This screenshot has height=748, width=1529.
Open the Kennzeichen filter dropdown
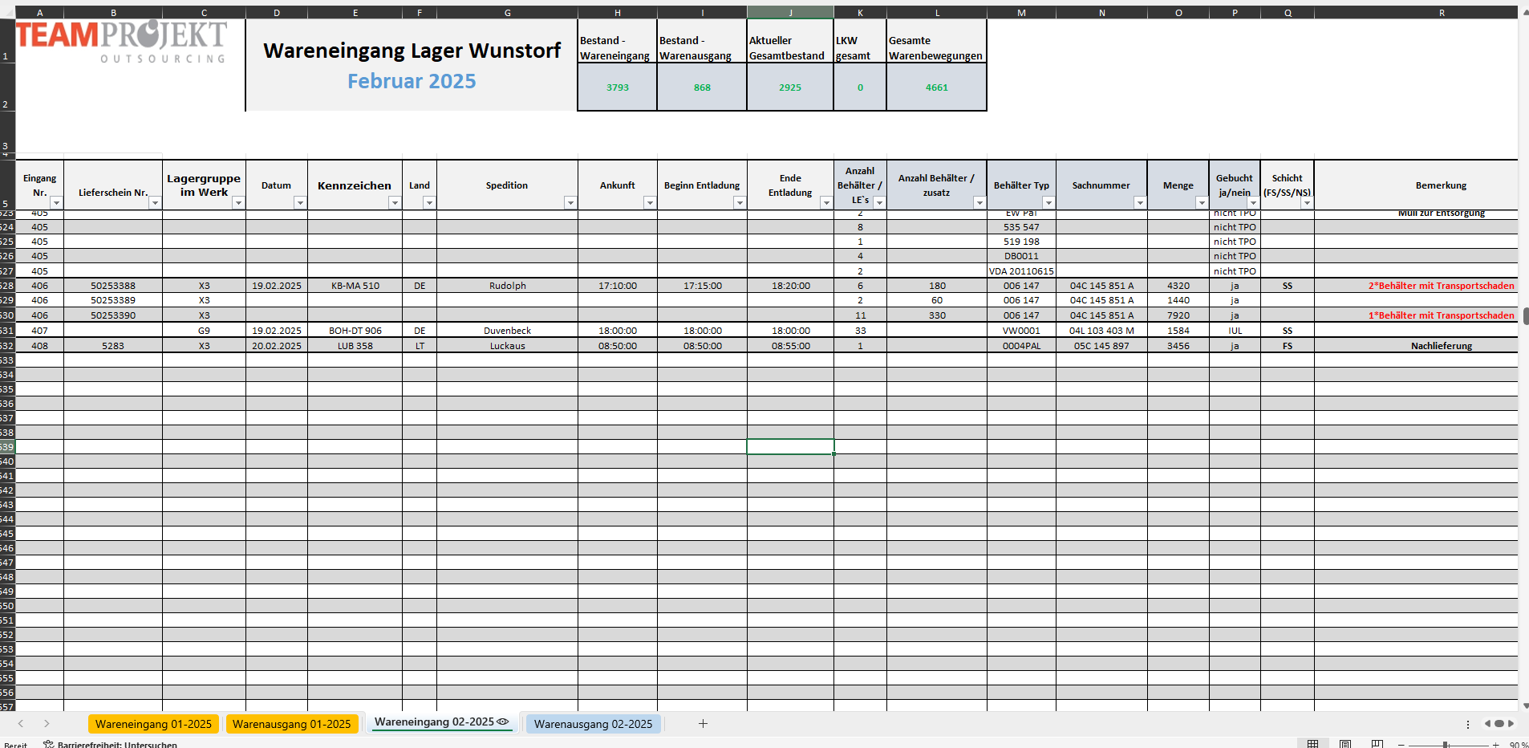click(394, 203)
